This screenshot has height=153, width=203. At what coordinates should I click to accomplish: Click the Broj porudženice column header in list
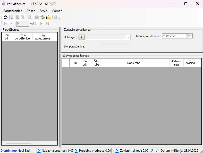43,37
